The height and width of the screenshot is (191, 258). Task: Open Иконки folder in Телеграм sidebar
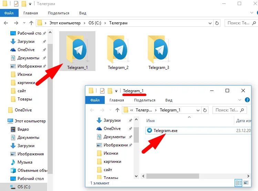(x=21, y=74)
